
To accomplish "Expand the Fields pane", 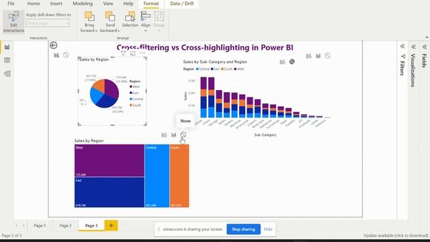I will (x=425, y=46).
